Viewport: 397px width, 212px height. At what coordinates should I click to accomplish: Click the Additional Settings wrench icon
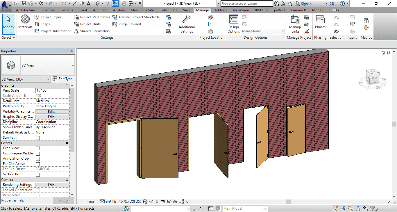187,19
